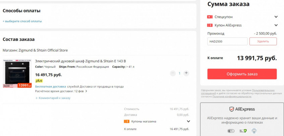Add a Комментарий к заказу
This screenshot has width=284, height=136.
click(x=53, y=98)
